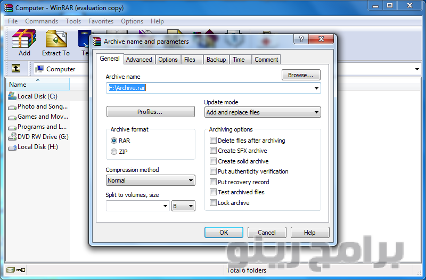Select Games and Mov... drive row
The image size is (426, 280).
[x=38, y=117]
